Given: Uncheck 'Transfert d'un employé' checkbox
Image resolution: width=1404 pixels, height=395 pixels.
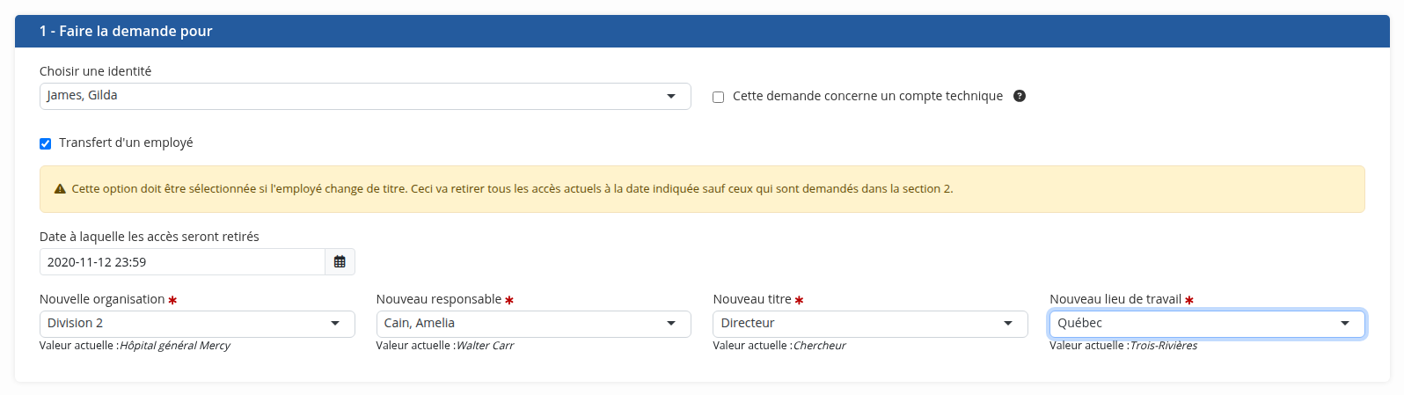Looking at the screenshot, I should [45, 143].
